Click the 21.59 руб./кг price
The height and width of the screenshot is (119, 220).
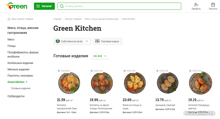click(x=65, y=100)
